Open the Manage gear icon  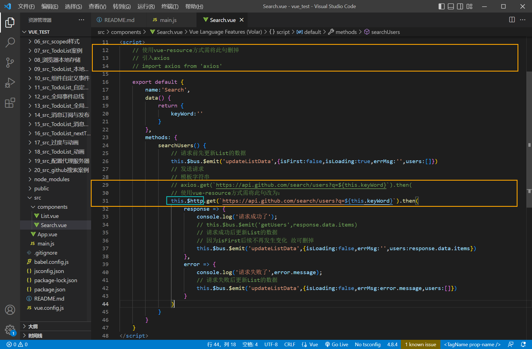click(10, 330)
